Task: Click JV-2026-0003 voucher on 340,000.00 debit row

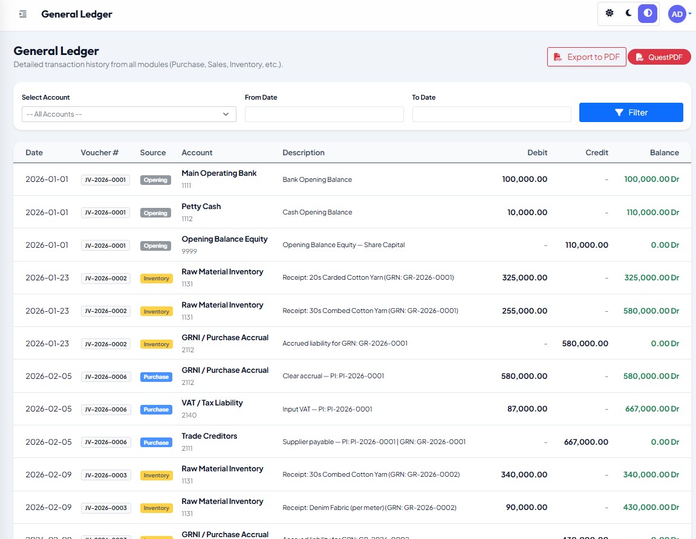Action: click(x=106, y=475)
